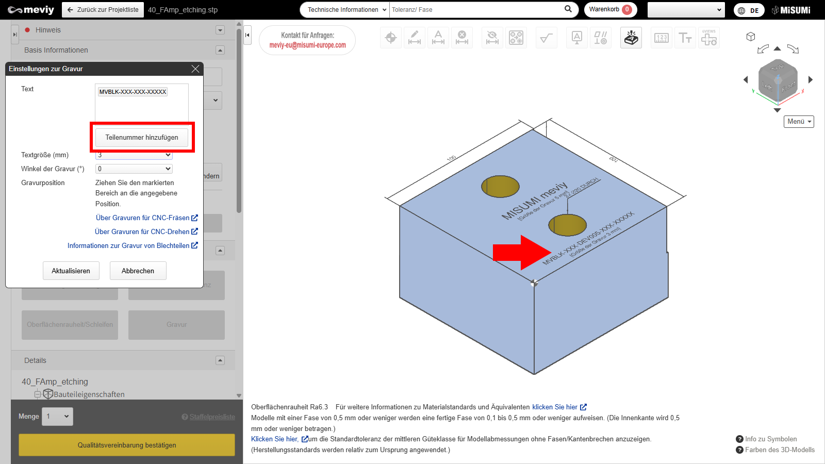The width and height of the screenshot is (825, 464).
Task: Select the surface roughness symbol tool
Action: [546, 38]
